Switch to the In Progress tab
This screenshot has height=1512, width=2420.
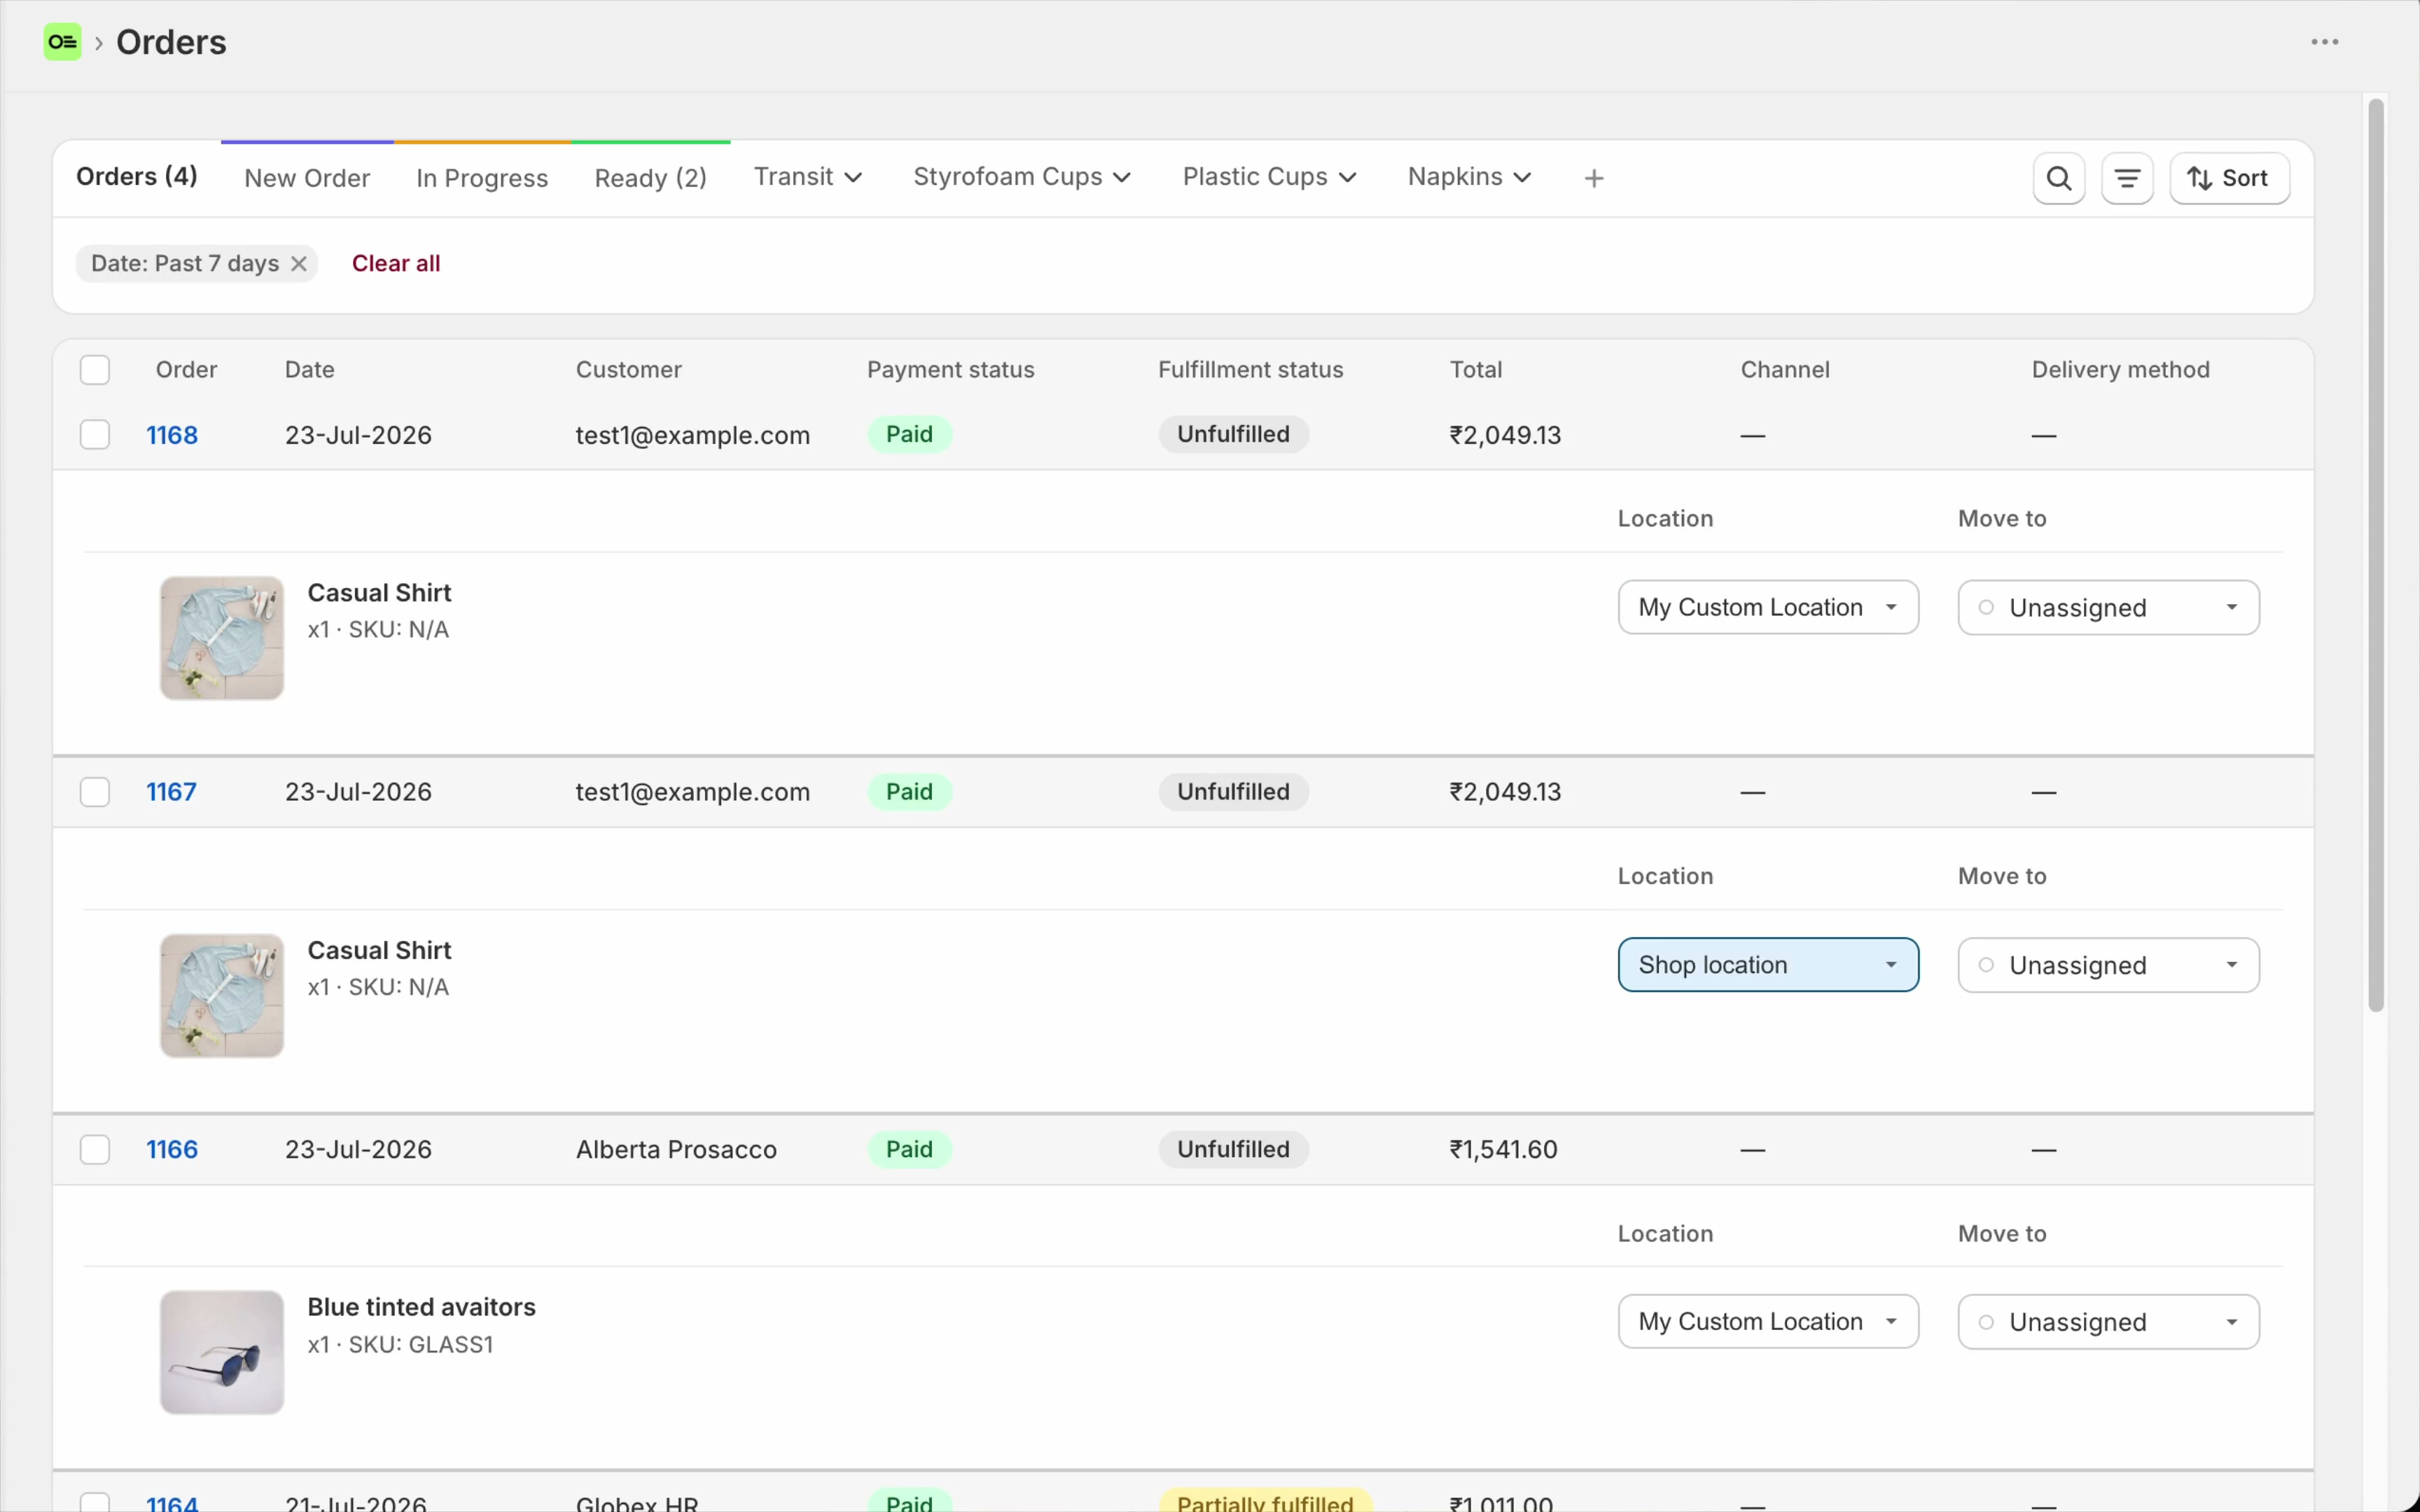click(482, 178)
